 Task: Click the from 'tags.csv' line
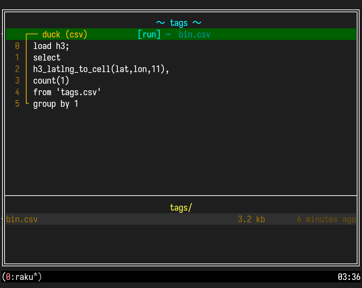(67, 92)
